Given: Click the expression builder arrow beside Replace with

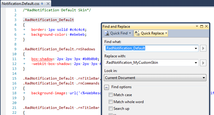Looking at the screenshot, I should [203, 63].
